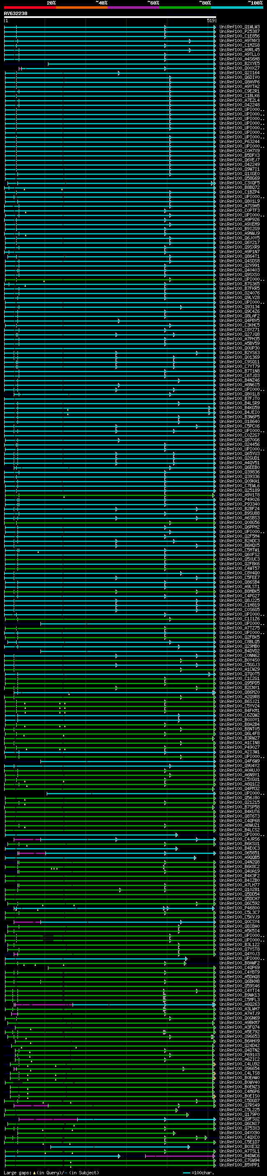Image resolution: width=267 pixels, height=1176 pixels.
Task: Click label UniRef100_P46800
Action: [x=239, y=908]
